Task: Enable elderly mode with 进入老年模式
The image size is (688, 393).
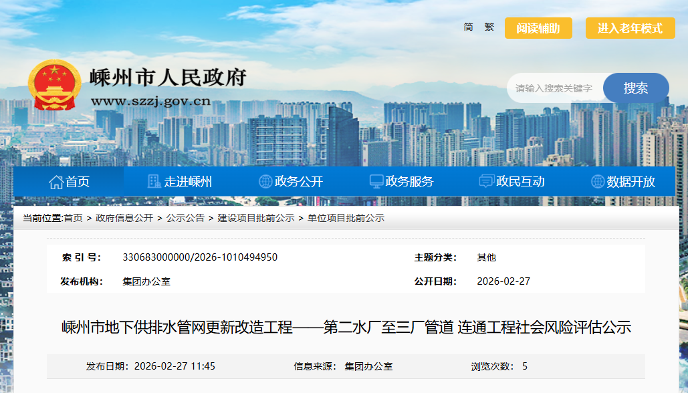Action: (x=630, y=28)
